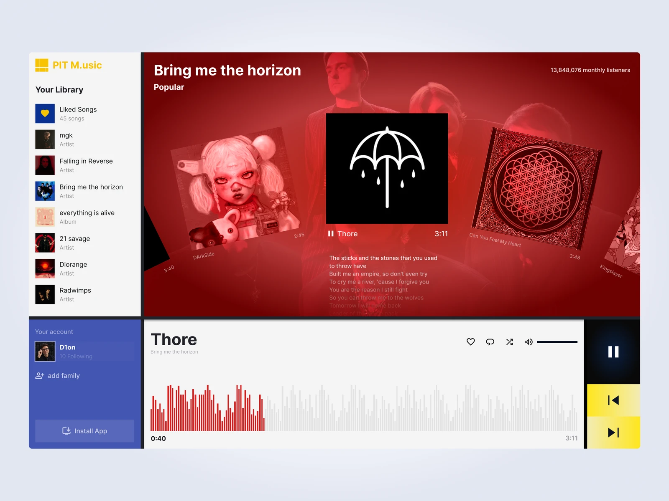This screenshot has height=501, width=669.
Task: Toggle repeat loop for Thore
Action: (x=490, y=342)
